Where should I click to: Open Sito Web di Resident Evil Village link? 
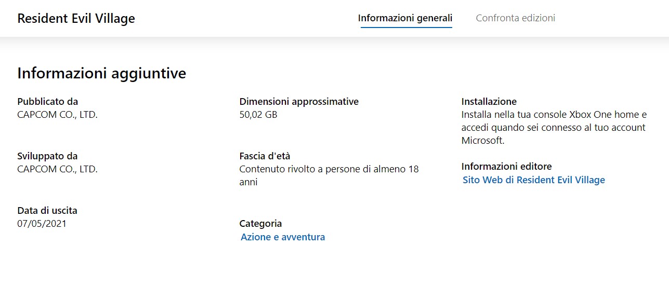point(534,180)
